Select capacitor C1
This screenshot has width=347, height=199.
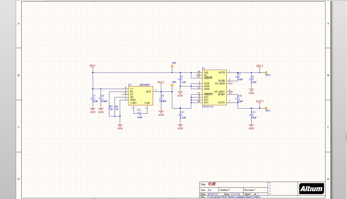180,80
